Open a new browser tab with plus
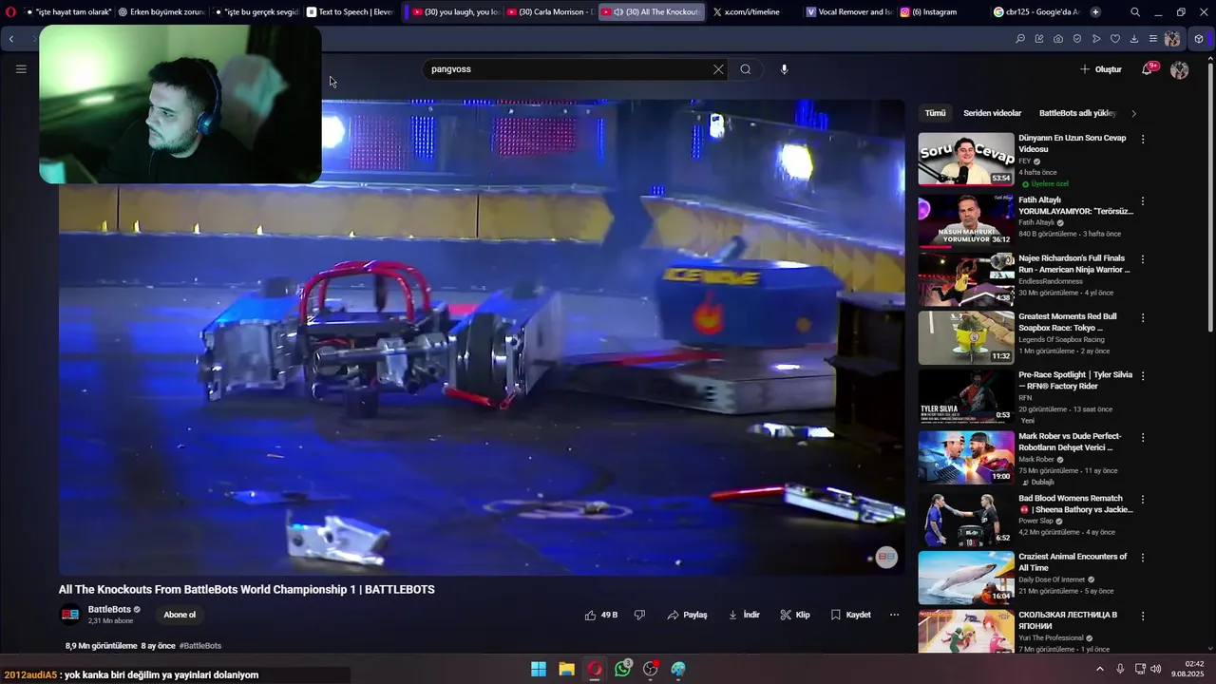The width and height of the screenshot is (1216, 684). click(1095, 12)
